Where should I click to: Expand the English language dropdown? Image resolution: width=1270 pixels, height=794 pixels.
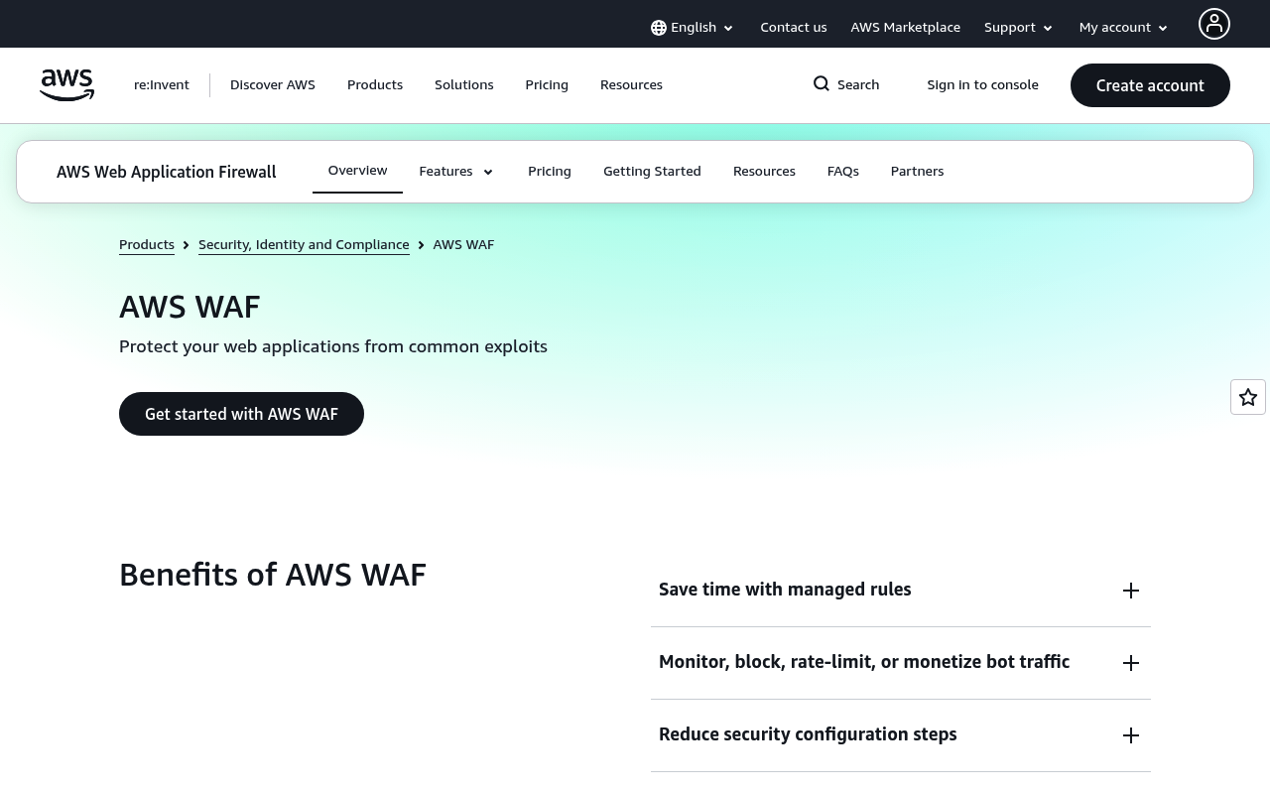693,28
